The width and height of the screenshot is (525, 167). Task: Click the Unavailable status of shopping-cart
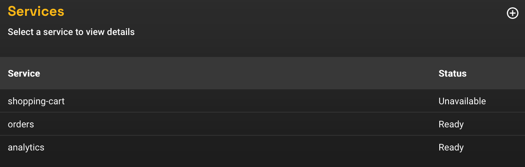click(x=462, y=101)
